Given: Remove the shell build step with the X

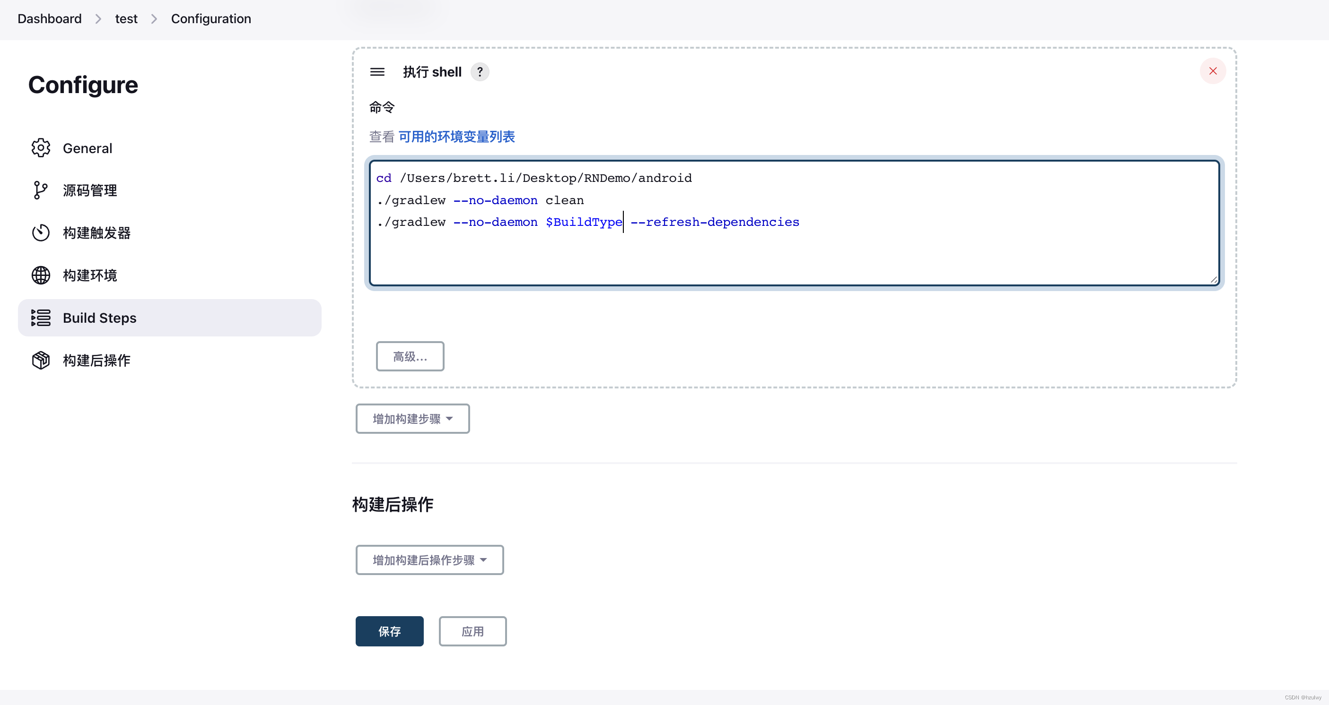Looking at the screenshot, I should pos(1212,71).
